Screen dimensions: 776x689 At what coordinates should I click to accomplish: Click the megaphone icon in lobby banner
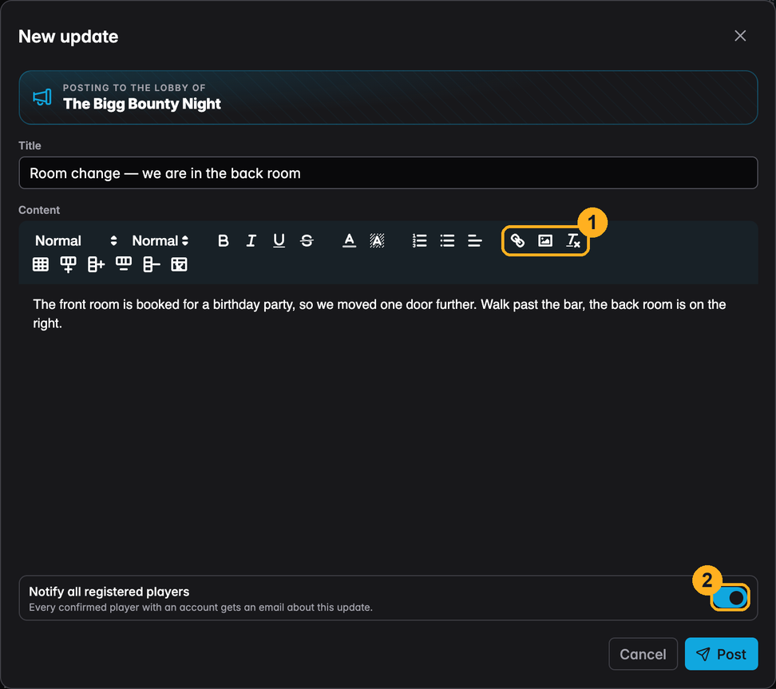click(42, 97)
